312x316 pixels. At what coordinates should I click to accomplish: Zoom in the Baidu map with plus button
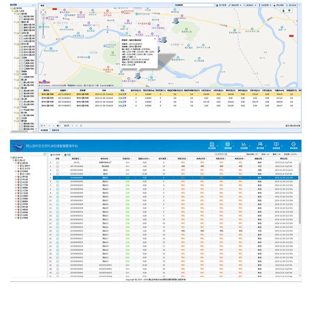(x=43, y=17)
